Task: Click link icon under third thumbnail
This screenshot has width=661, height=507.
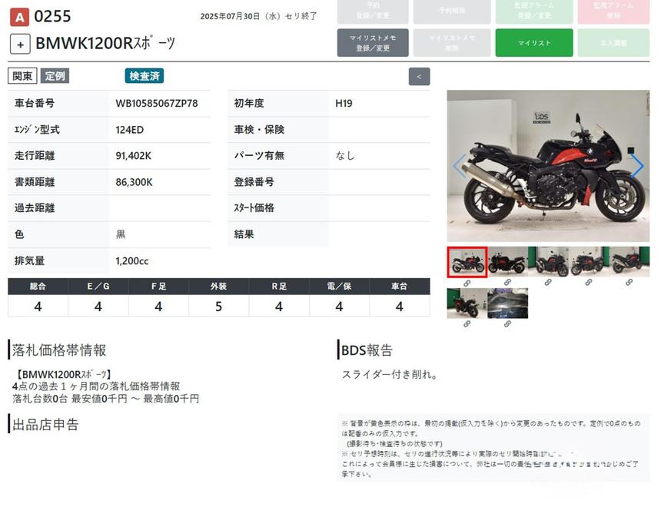Action: 548,283
